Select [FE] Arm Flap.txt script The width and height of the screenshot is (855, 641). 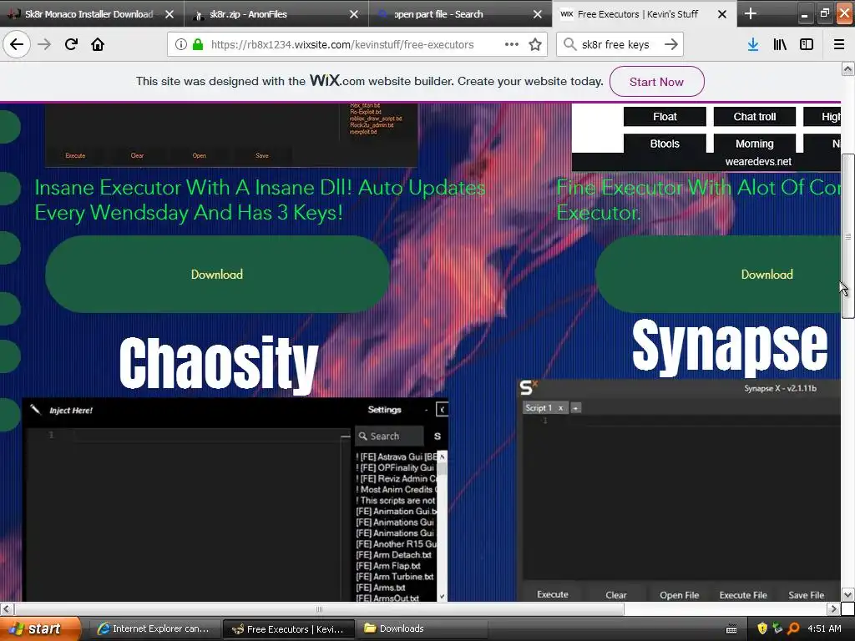pyautogui.click(x=388, y=566)
